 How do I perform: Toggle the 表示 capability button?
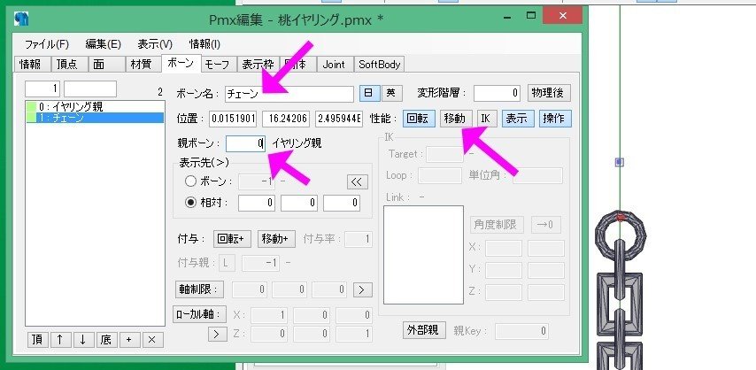tap(517, 119)
